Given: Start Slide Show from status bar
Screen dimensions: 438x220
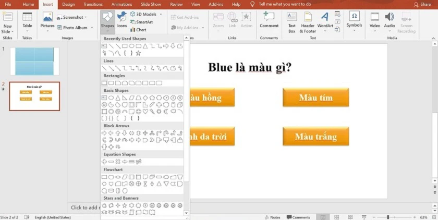Looking at the screenshot, I should (x=364, y=217).
